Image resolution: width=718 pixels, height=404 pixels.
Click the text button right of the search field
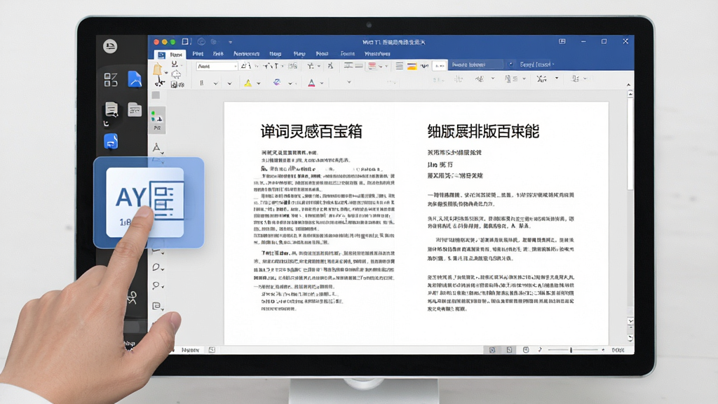(x=536, y=65)
